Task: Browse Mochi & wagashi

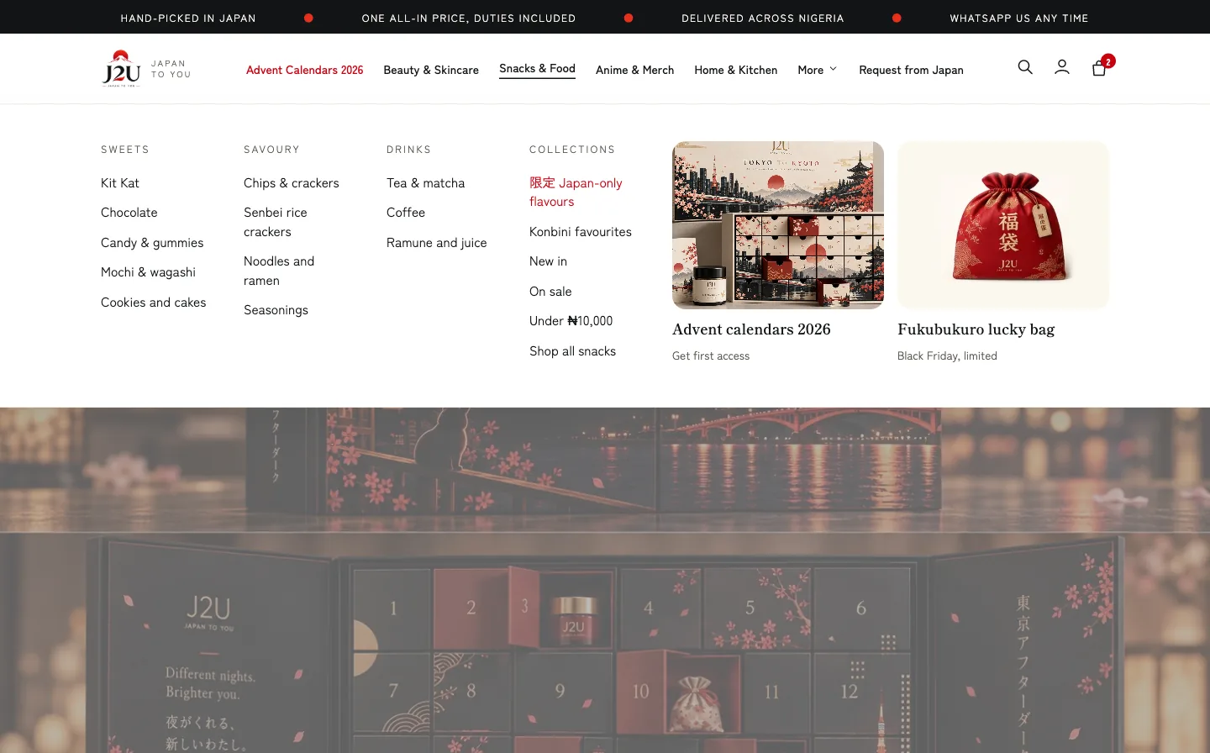Action: click(148, 272)
